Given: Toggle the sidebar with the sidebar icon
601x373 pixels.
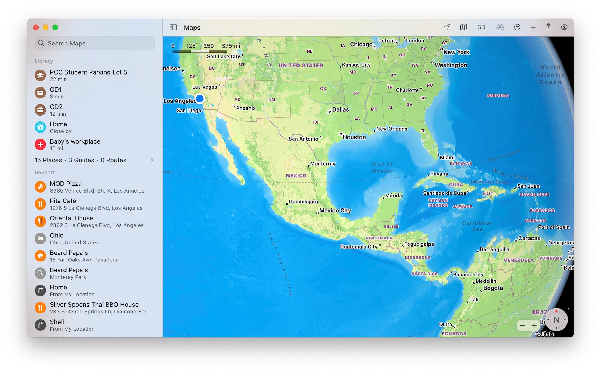Looking at the screenshot, I should click(173, 27).
